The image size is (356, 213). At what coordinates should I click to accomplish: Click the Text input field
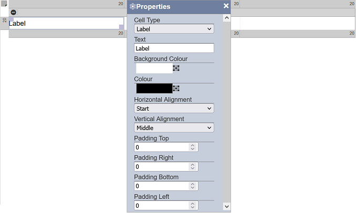[x=174, y=48]
